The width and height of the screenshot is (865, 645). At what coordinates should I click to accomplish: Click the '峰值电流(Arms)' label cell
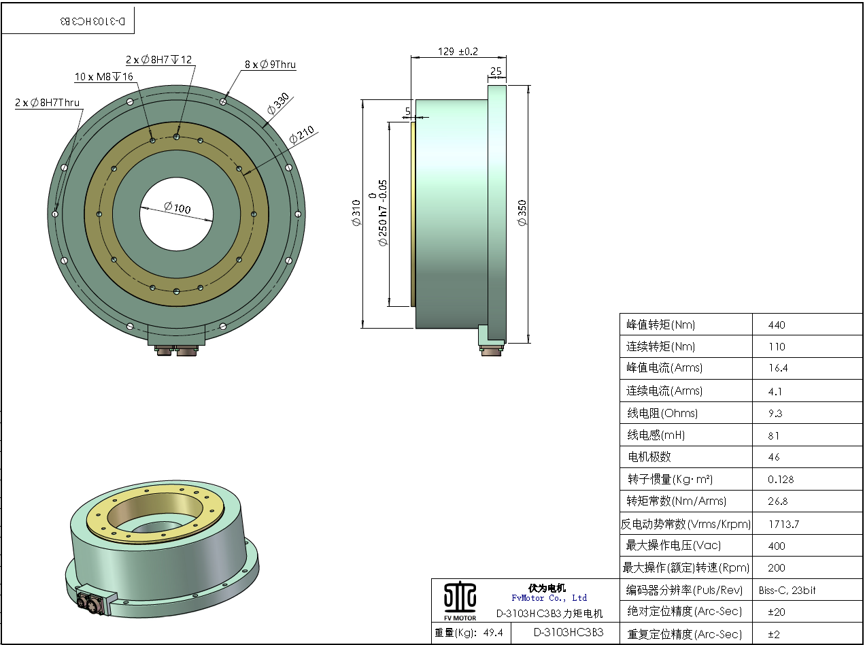(686, 368)
